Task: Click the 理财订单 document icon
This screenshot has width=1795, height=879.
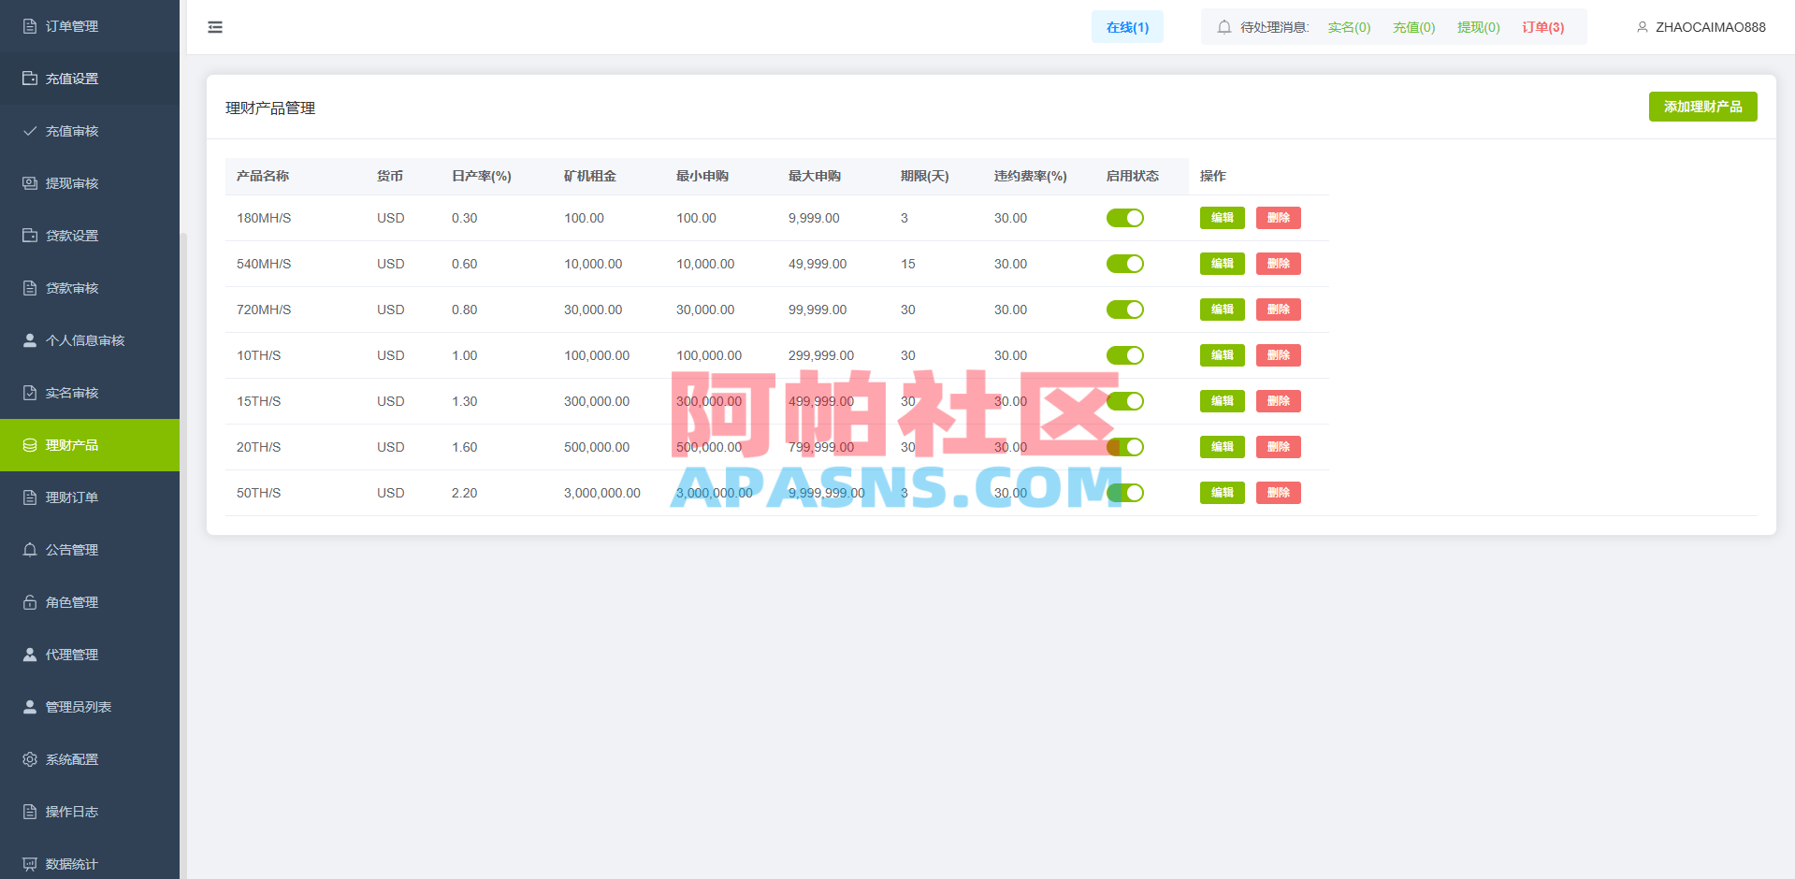Action: coord(30,497)
